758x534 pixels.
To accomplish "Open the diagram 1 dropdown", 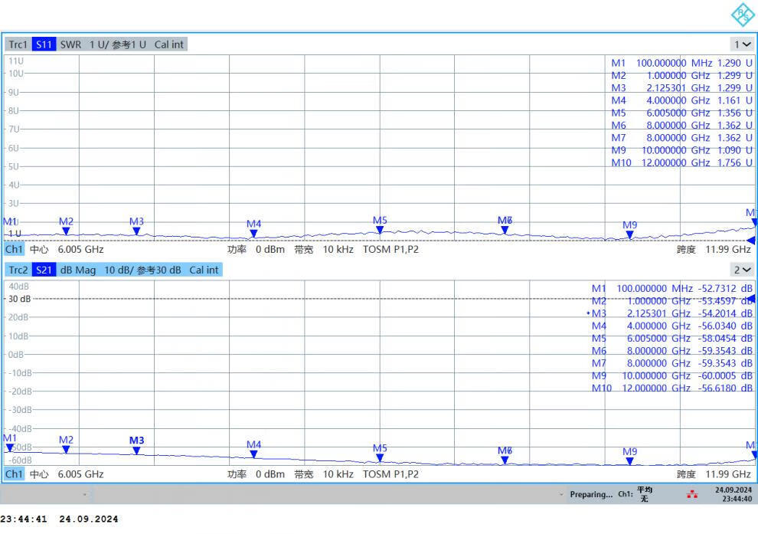I will click(742, 44).
